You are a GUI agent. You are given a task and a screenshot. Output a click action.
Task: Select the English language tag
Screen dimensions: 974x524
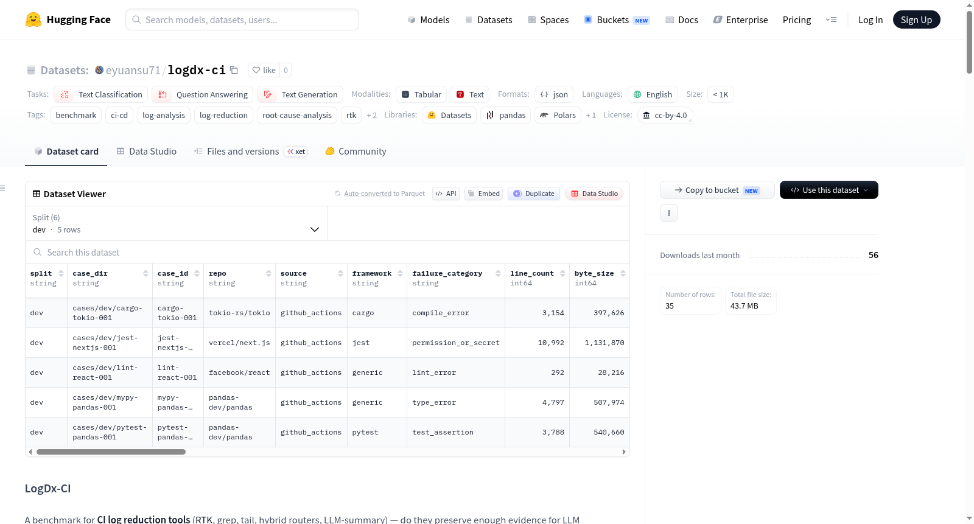pyautogui.click(x=653, y=94)
